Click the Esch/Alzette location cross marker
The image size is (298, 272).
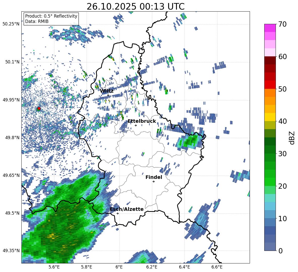(118, 213)
